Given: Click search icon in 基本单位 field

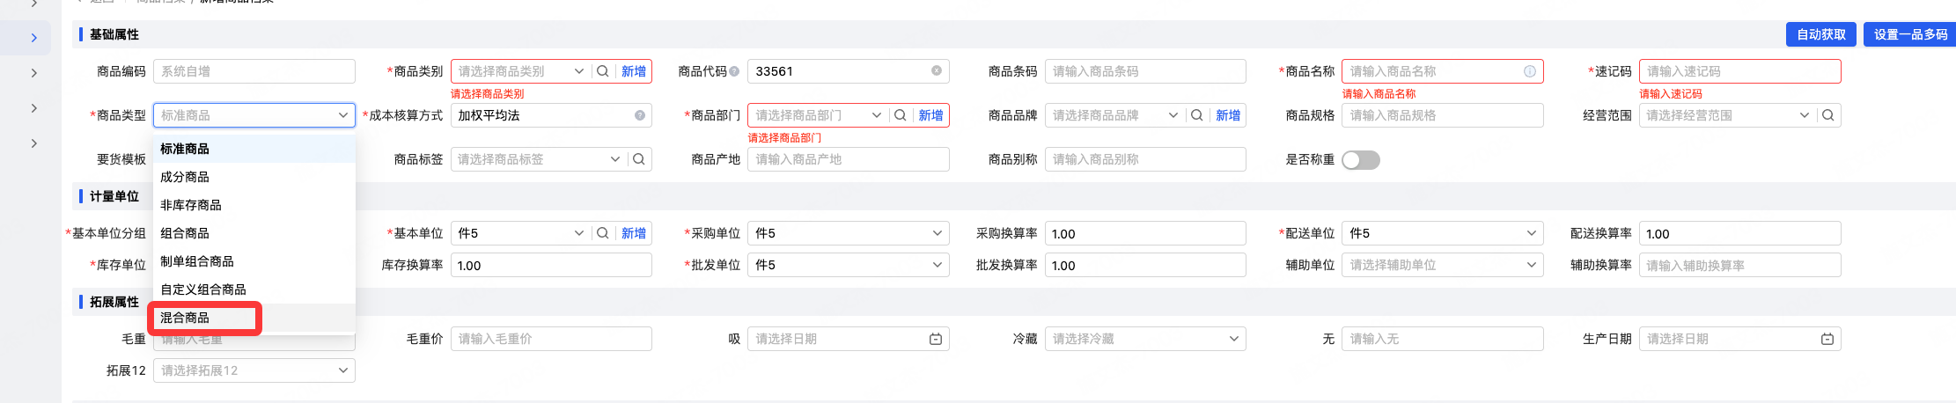Looking at the screenshot, I should click(603, 233).
